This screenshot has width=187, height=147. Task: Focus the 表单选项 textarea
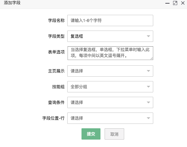110,53
